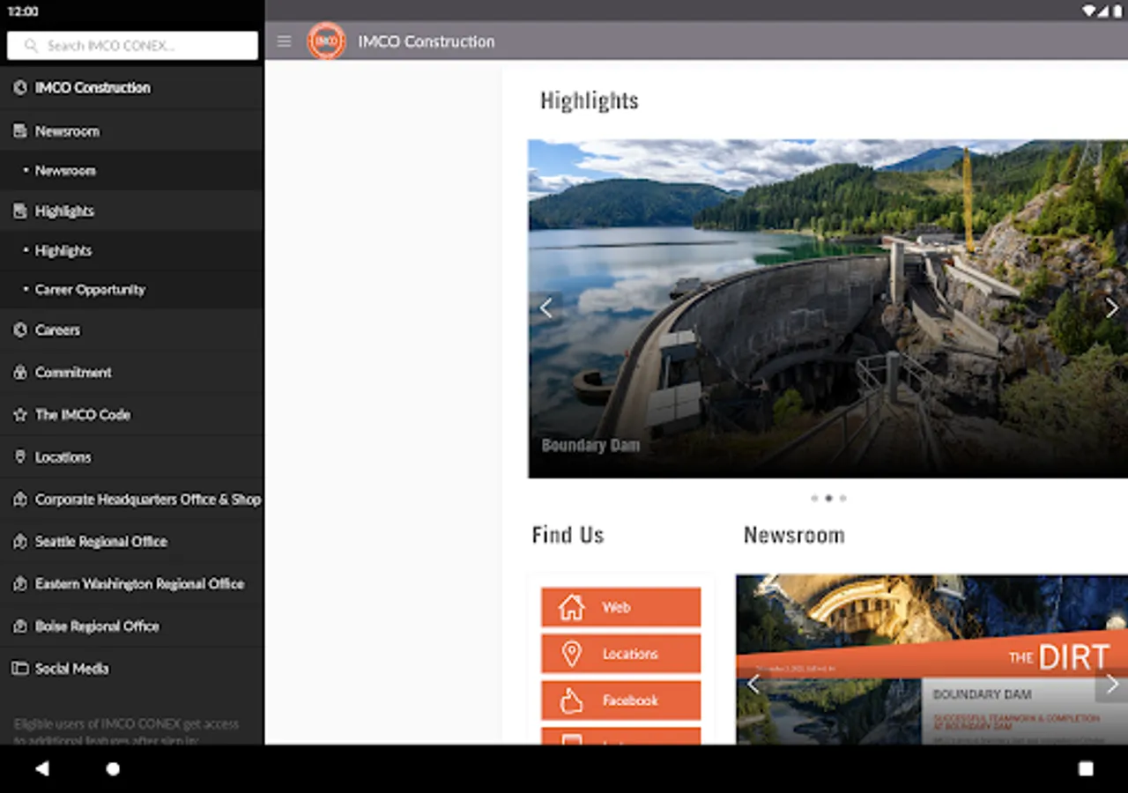
Task: Click the search magnifier icon
Action: click(x=32, y=46)
